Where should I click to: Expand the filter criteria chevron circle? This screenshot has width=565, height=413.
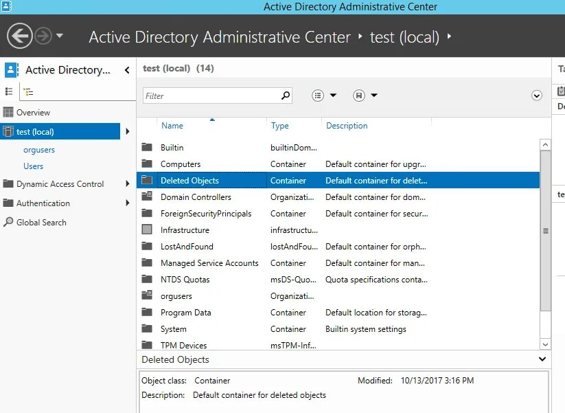(537, 96)
